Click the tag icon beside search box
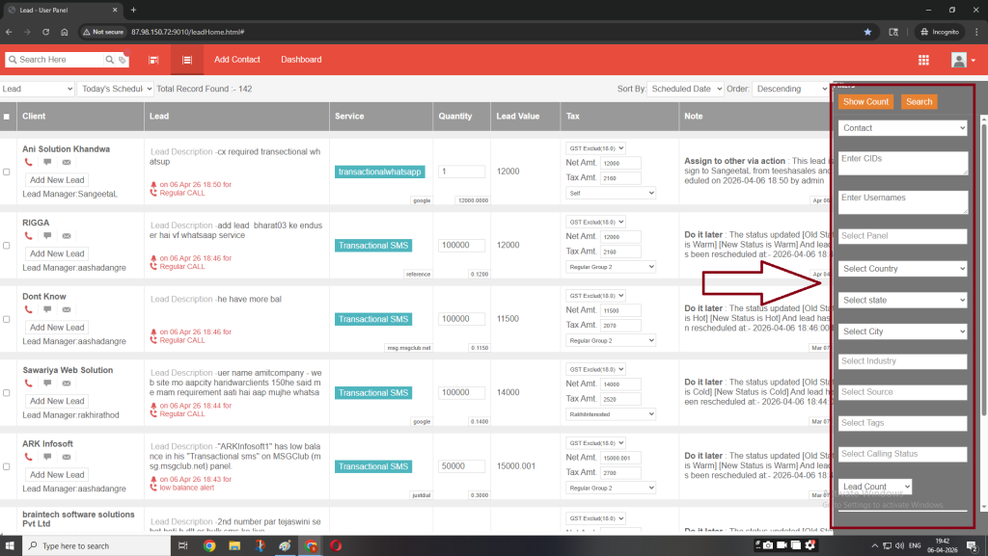 click(123, 60)
